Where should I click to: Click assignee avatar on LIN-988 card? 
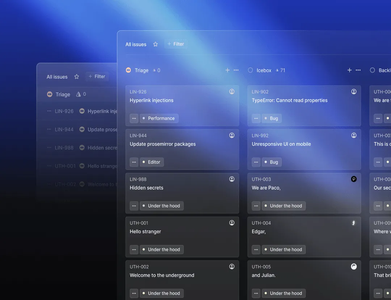(x=232, y=179)
